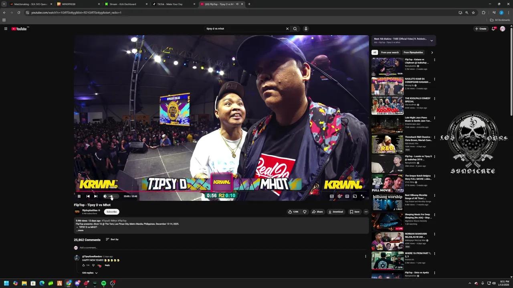Open more actions ellipsis beside Save
The width and height of the screenshot is (513, 288).
click(366, 212)
